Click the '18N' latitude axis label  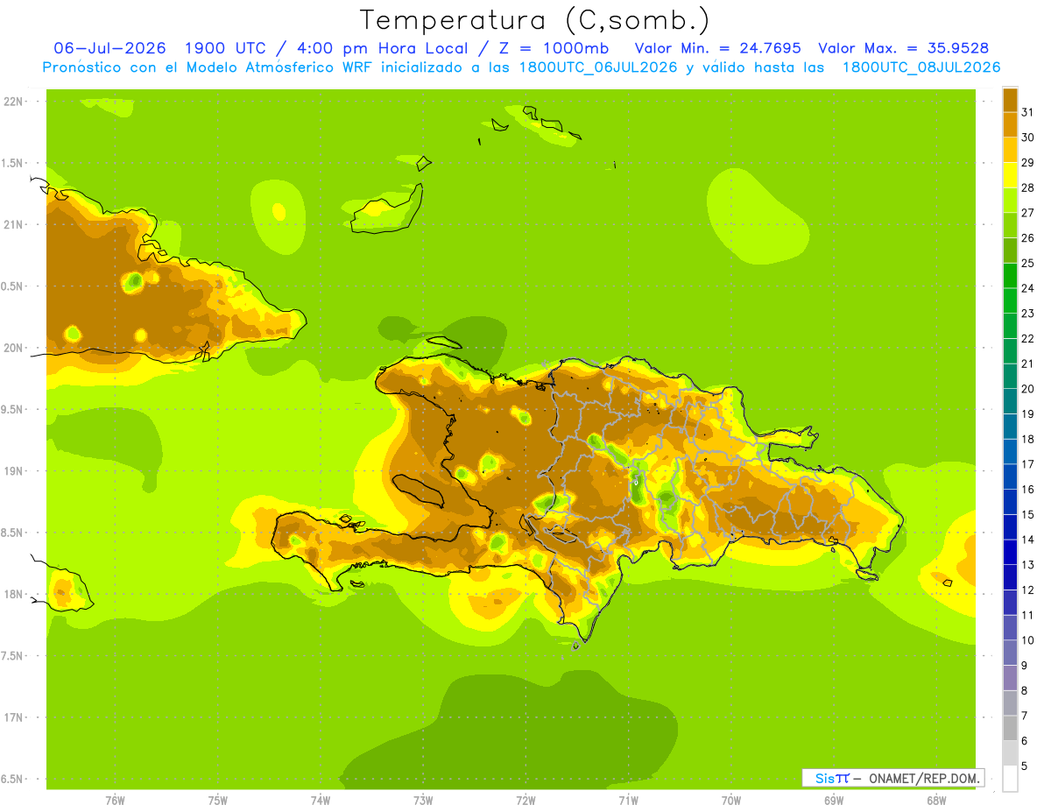point(13,594)
